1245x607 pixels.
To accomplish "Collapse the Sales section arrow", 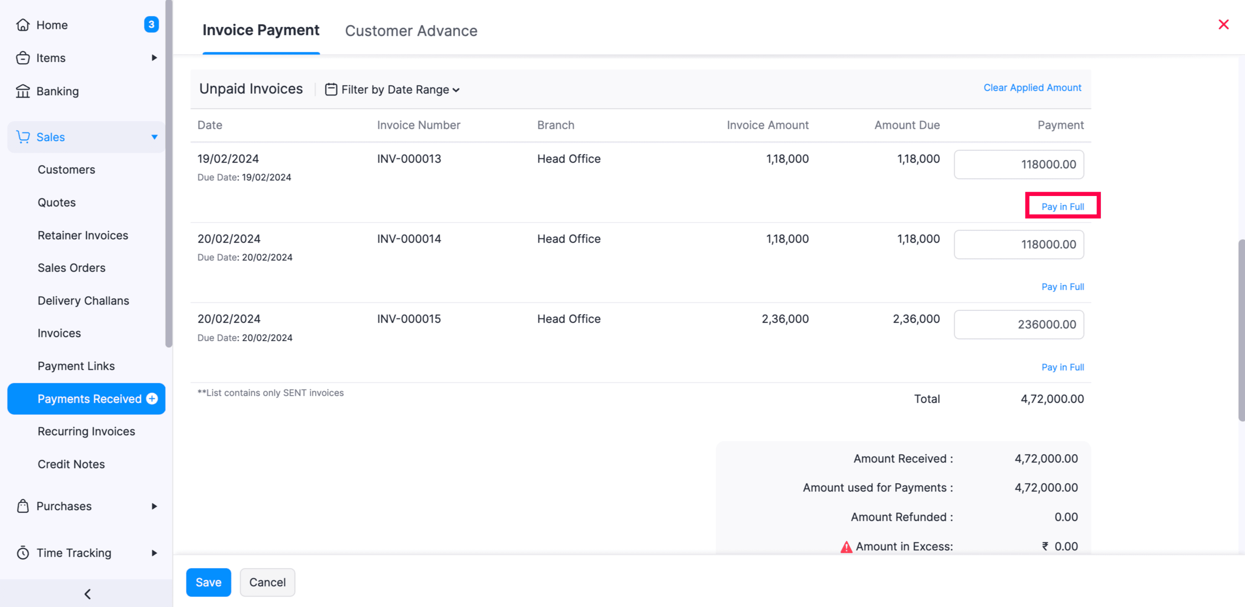I will click(154, 137).
